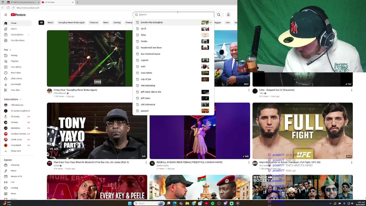This screenshot has height=206, width=366.
Task: Choose 'cup of joe' search suggestion
Action: tap(173, 79)
